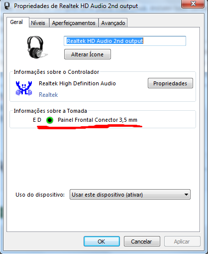Click the device name text field
Screen dimensions: 208x254
tap(125, 41)
